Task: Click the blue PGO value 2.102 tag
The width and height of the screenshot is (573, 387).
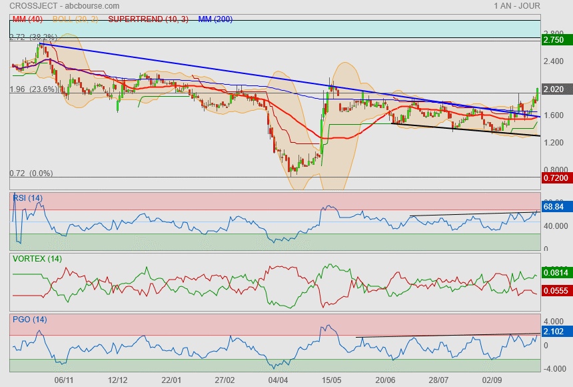Action: coord(554,332)
